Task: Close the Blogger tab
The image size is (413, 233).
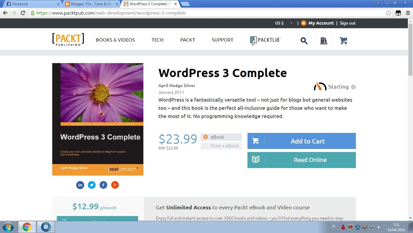Action: pyautogui.click(x=117, y=4)
